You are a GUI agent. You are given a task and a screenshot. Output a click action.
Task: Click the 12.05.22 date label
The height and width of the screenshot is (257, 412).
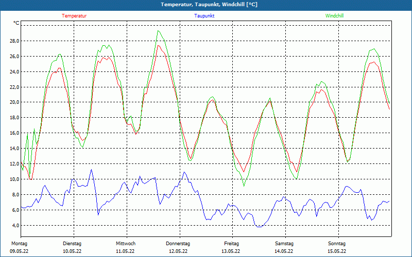click(178, 251)
